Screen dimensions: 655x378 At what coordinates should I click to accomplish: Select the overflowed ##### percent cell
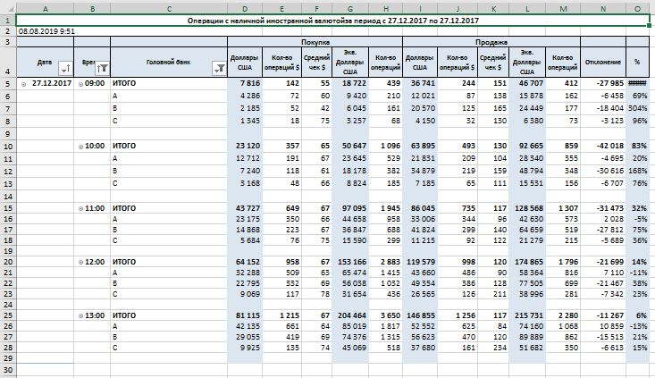(x=637, y=83)
